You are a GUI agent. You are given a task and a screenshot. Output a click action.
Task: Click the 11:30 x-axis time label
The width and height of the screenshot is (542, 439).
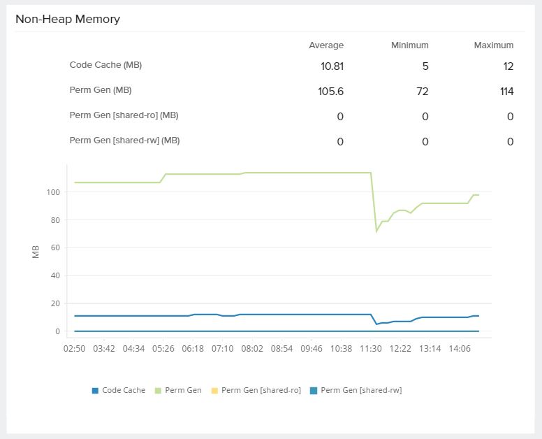click(371, 347)
